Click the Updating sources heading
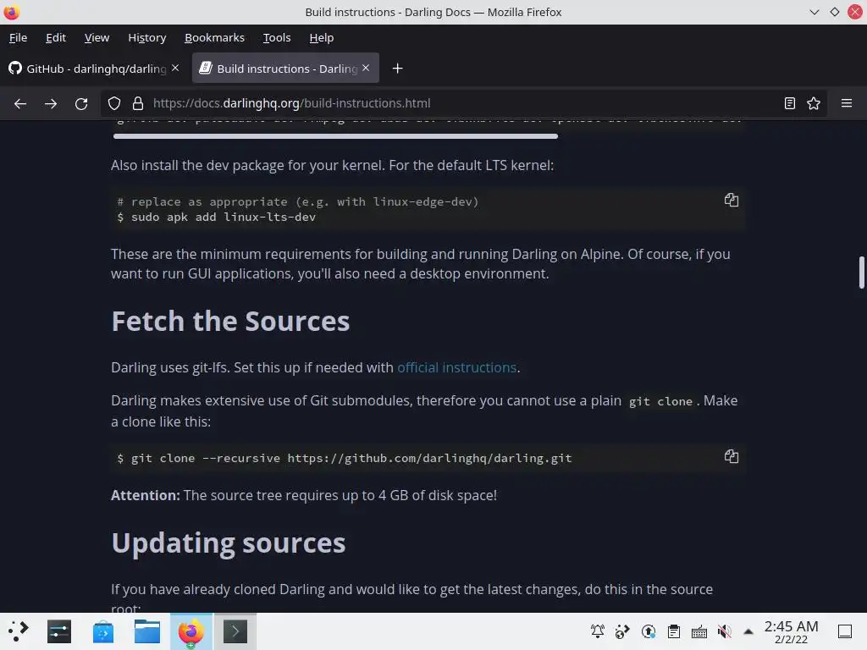Screen dimensions: 867x650 point(229,543)
